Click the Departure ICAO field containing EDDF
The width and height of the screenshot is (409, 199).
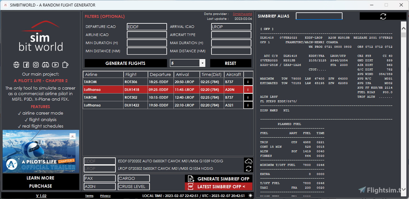tap(147, 27)
